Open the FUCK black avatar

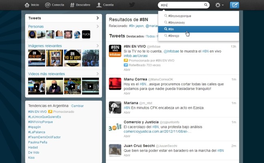86,34
